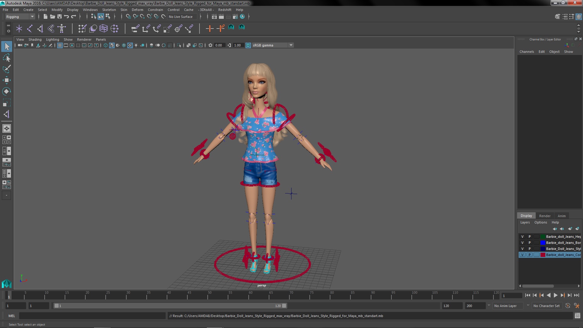
Task: Click the Create Locator shelf icon
Action: (19, 29)
